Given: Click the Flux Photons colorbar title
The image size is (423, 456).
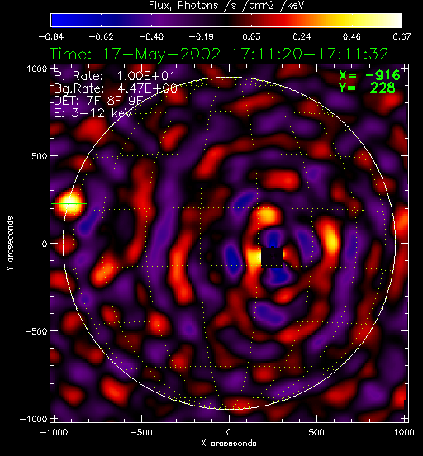Looking at the screenshot, I should 226,5.
